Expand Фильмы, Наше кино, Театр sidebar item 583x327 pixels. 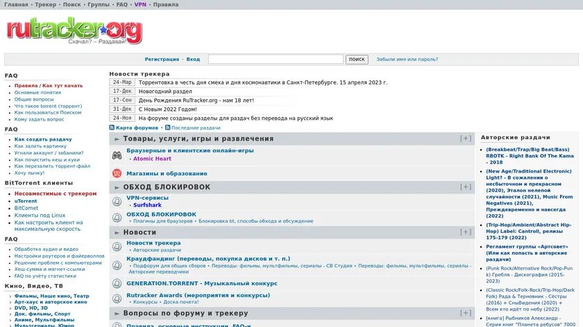[10, 297]
